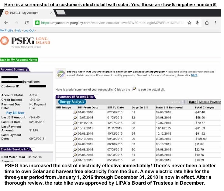224x191 pixels.
Task: Click the Log Out link
Action: click(x=29, y=31)
